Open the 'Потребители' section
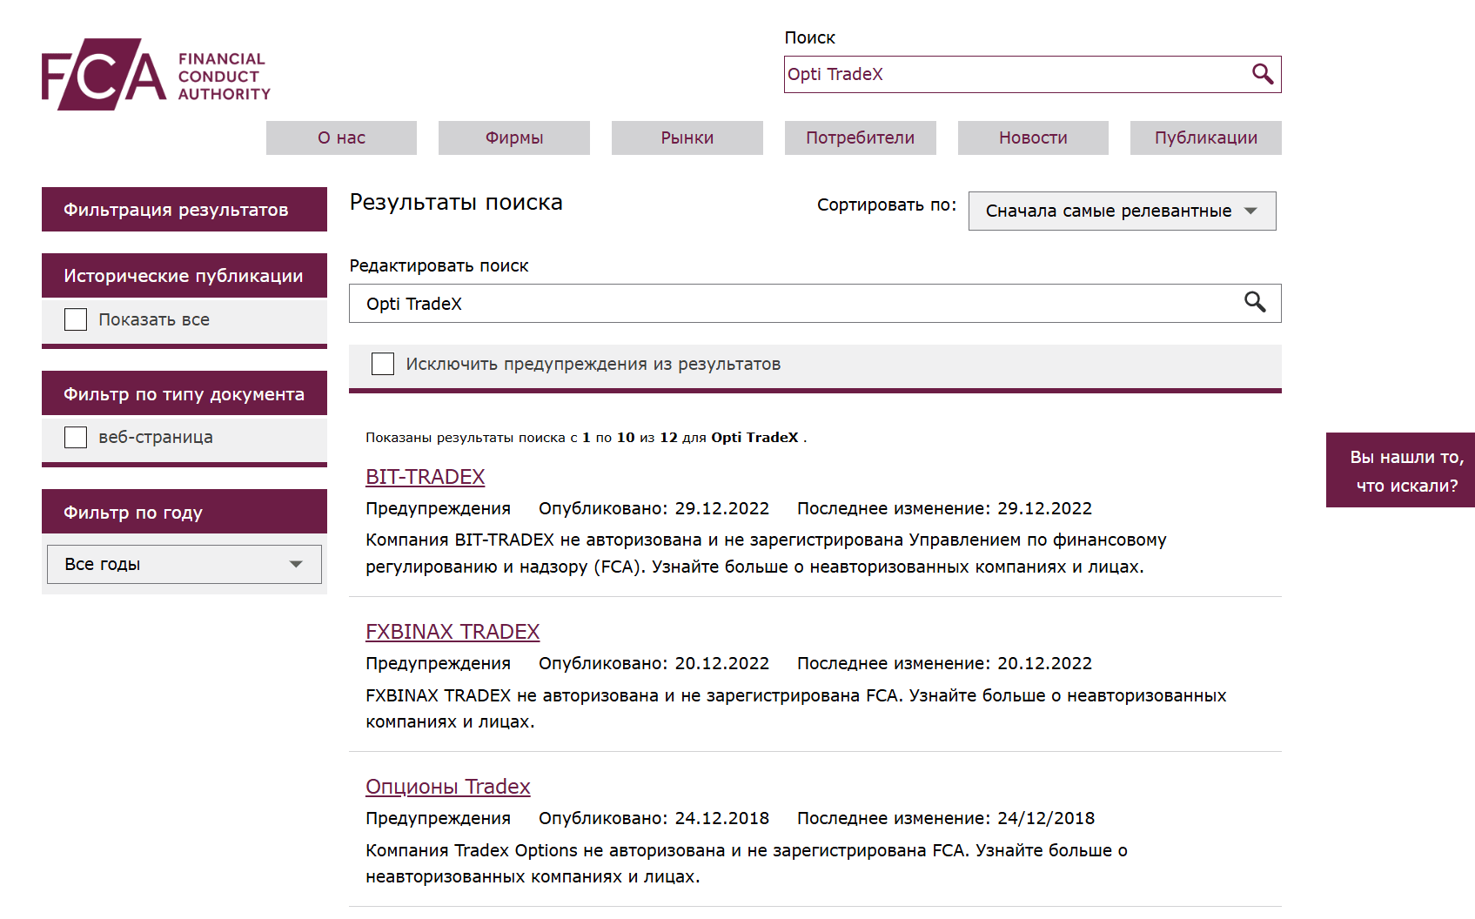The width and height of the screenshot is (1475, 919). click(860, 138)
